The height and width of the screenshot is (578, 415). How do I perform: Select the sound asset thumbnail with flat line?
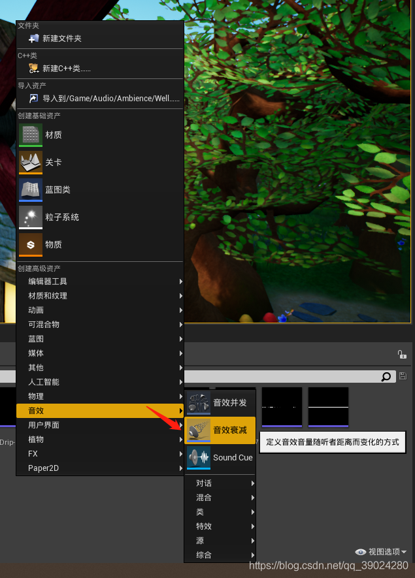point(328,407)
